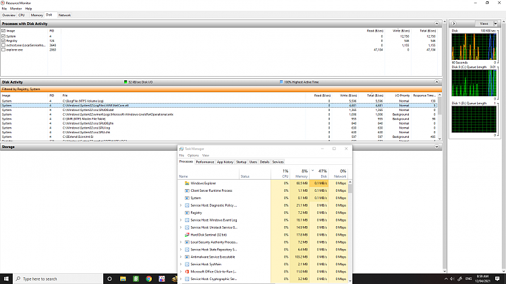The width and height of the screenshot is (506, 284).
Task: Open Google Chrome from the taskbar
Action: [149, 279]
